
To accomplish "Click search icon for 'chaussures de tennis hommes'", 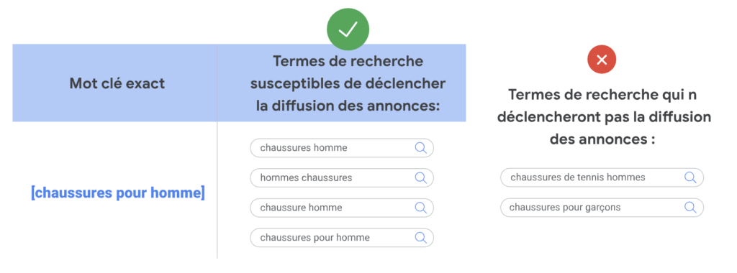I will click(690, 177).
